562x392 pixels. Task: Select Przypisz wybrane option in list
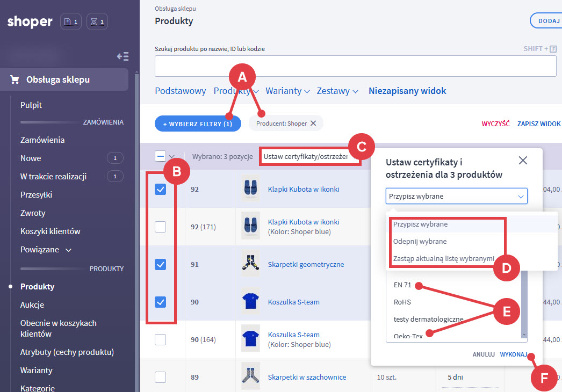pos(471,224)
